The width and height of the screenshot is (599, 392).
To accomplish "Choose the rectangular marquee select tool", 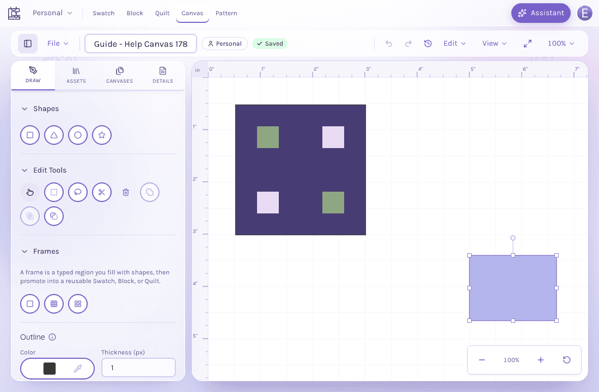I will click(x=54, y=192).
